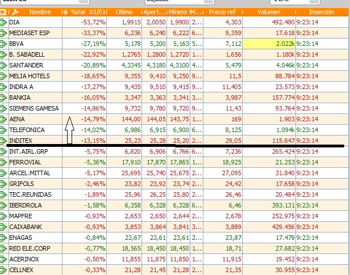Click the green arrow icon for MEDIASET ESP
This screenshot has height=275, width=350.
coord(3,33)
